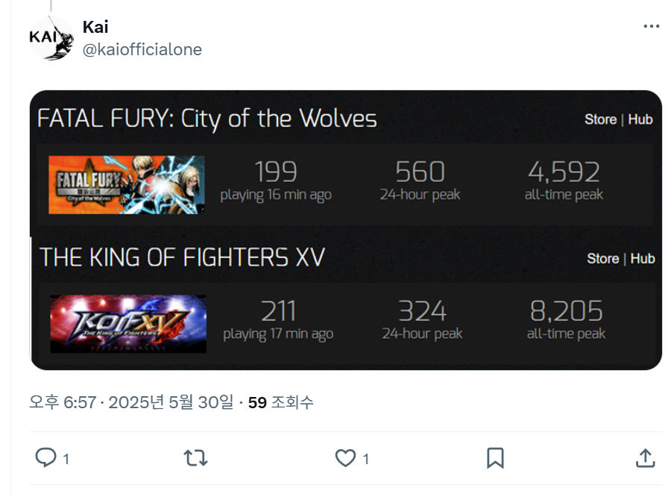Open the Hub link for KING OF FIGHTERS XV
The height and width of the screenshot is (494, 668).
[x=643, y=258]
